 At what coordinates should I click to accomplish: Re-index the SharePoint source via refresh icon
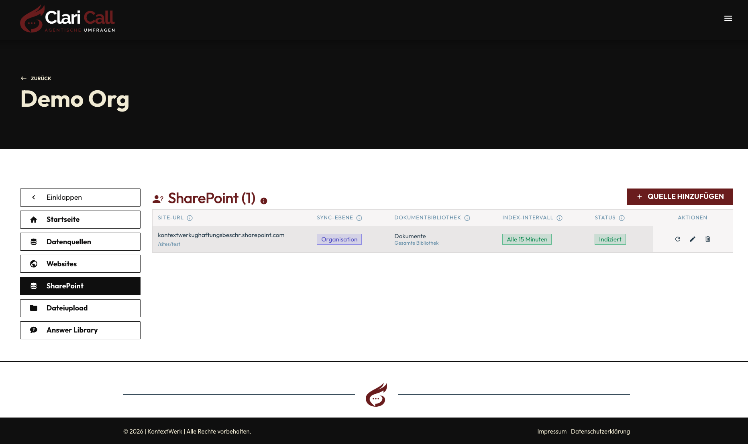pos(678,239)
